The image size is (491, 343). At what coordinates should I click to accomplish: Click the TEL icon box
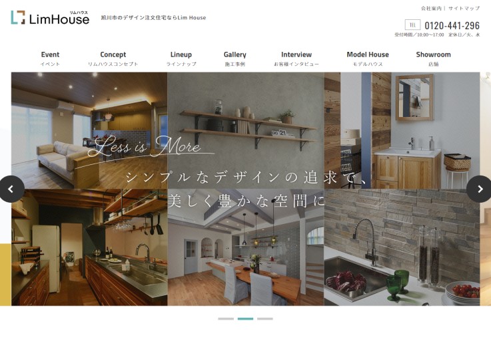coord(412,25)
